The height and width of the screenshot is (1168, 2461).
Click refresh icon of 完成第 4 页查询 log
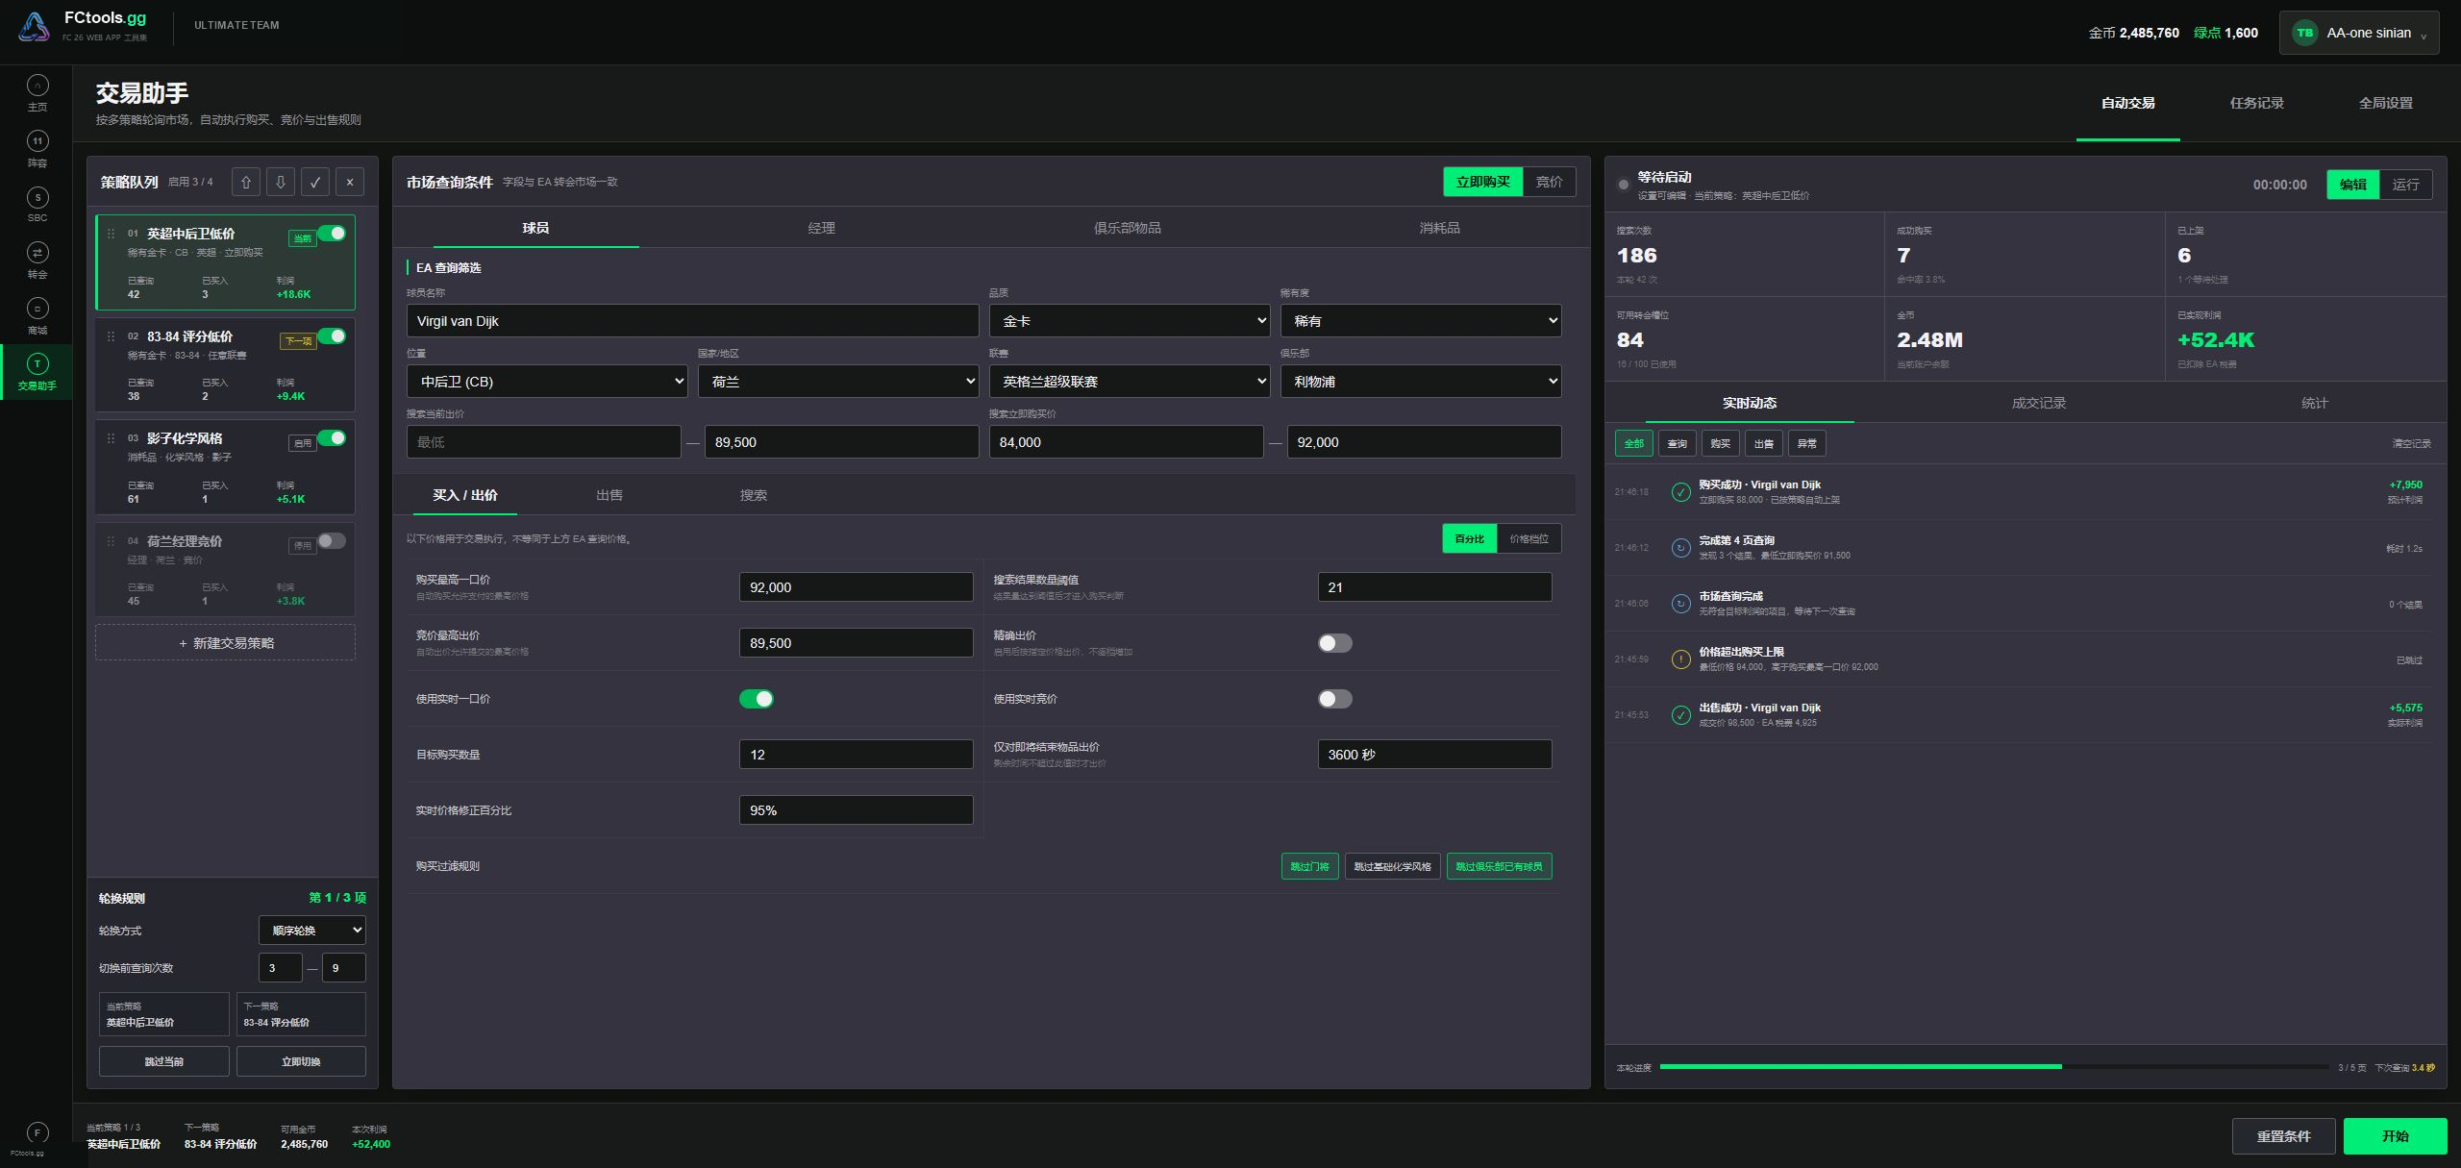click(1680, 548)
